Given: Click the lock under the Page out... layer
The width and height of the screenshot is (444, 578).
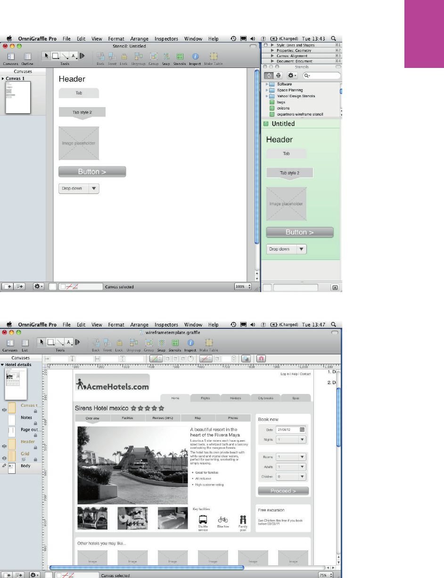Looking at the screenshot, I should click(x=35, y=436).
